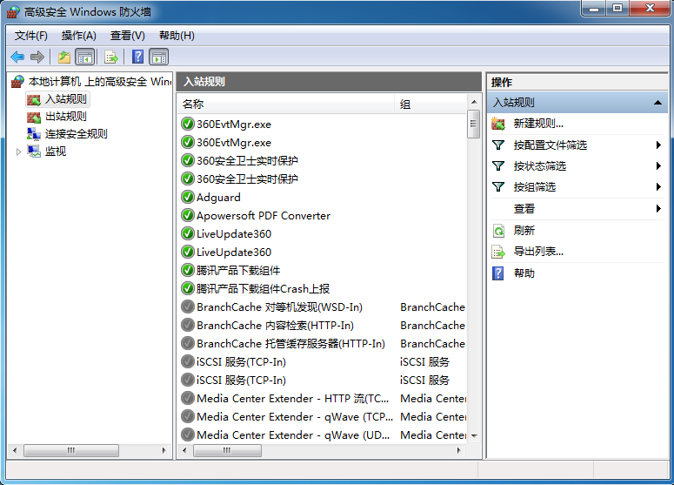Image resolution: width=674 pixels, height=485 pixels.
Task: Click the green check icon of 腾讯产品下载组件Crash上报
Action: (187, 288)
